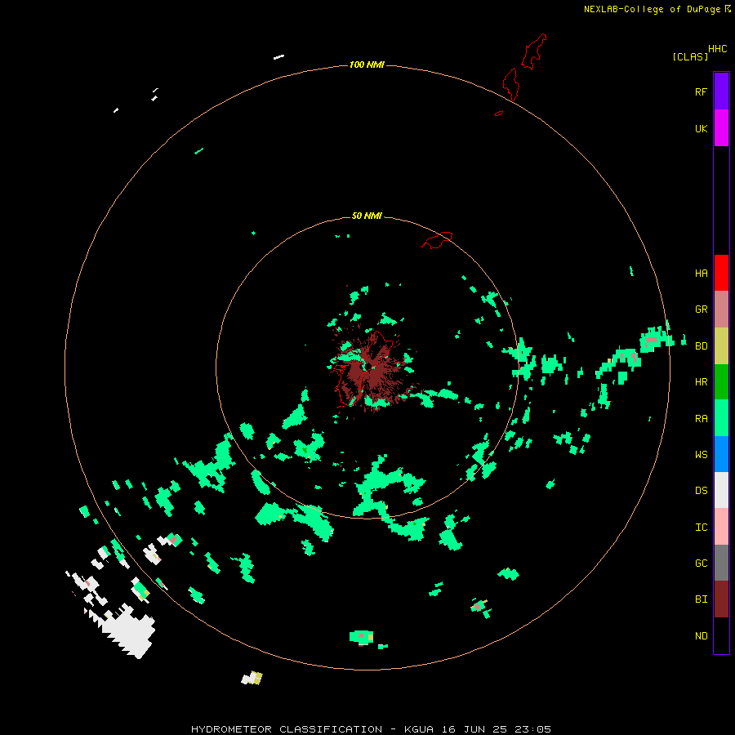Click the WS blue legend swatch
This screenshot has width=735, height=735.
[721, 454]
